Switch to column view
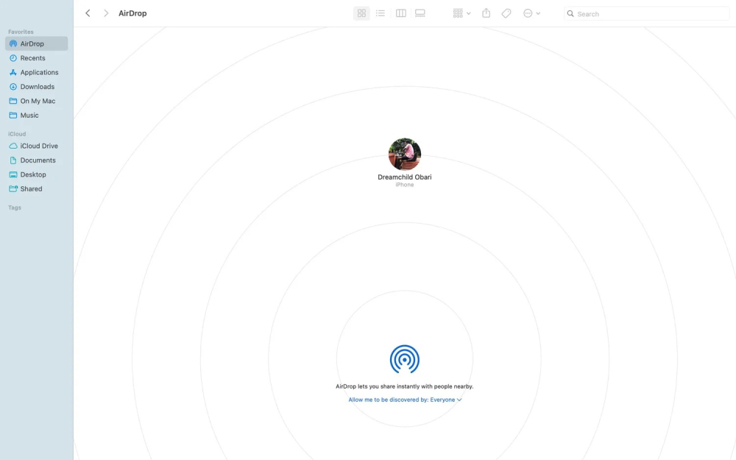The height and width of the screenshot is (460, 736). 401,13
